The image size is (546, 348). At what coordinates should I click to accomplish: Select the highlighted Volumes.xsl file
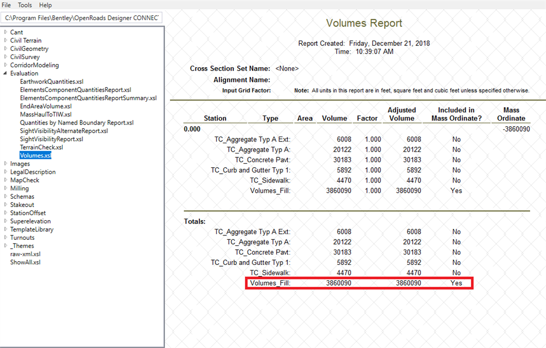point(35,155)
